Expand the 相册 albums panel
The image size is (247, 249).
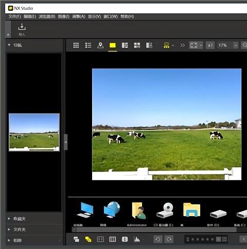click(x=9, y=240)
